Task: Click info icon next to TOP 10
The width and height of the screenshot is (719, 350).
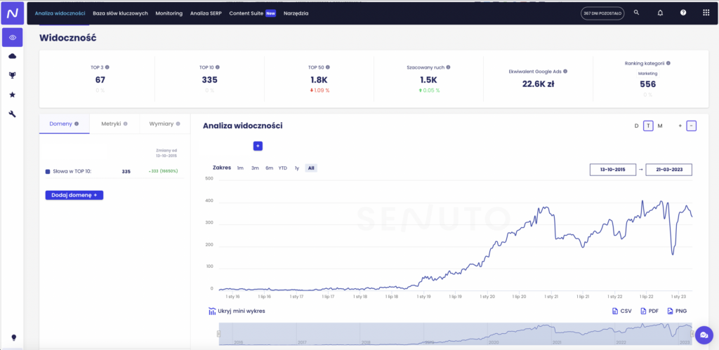Action: point(218,67)
